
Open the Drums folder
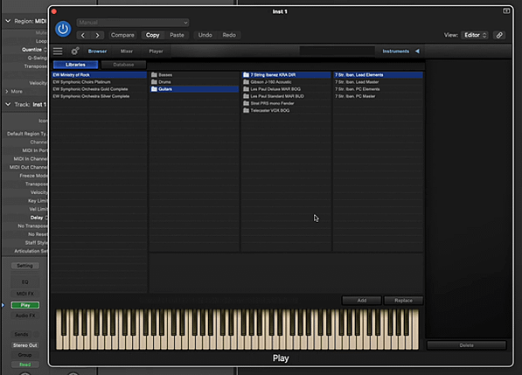pyautogui.click(x=194, y=82)
